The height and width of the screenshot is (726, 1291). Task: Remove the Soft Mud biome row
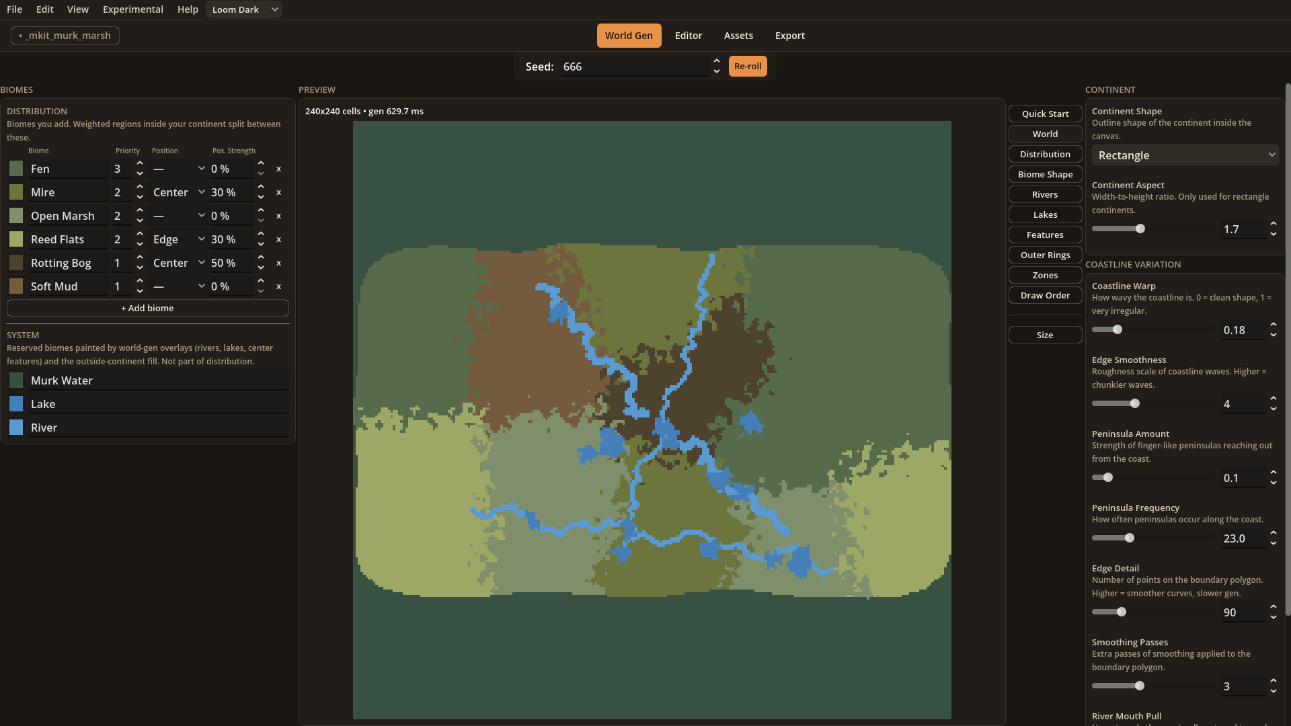278,286
